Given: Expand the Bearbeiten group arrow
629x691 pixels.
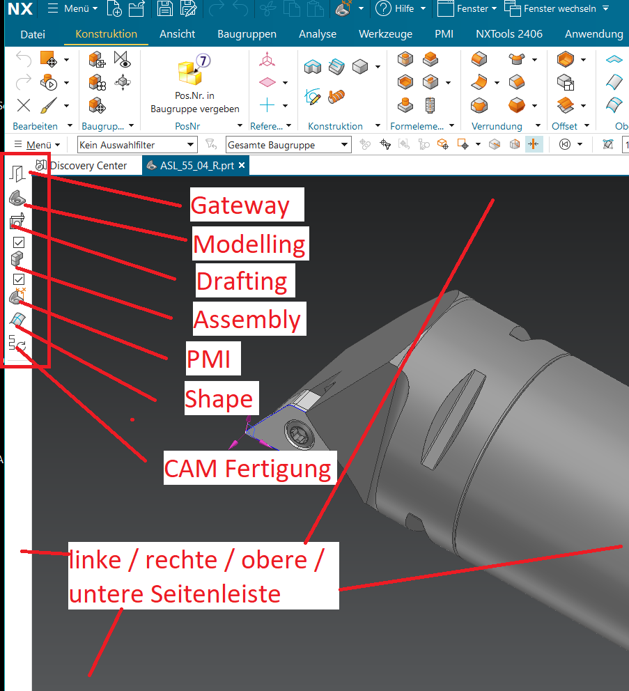Looking at the screenshot, I should click(x=70, y=126).
